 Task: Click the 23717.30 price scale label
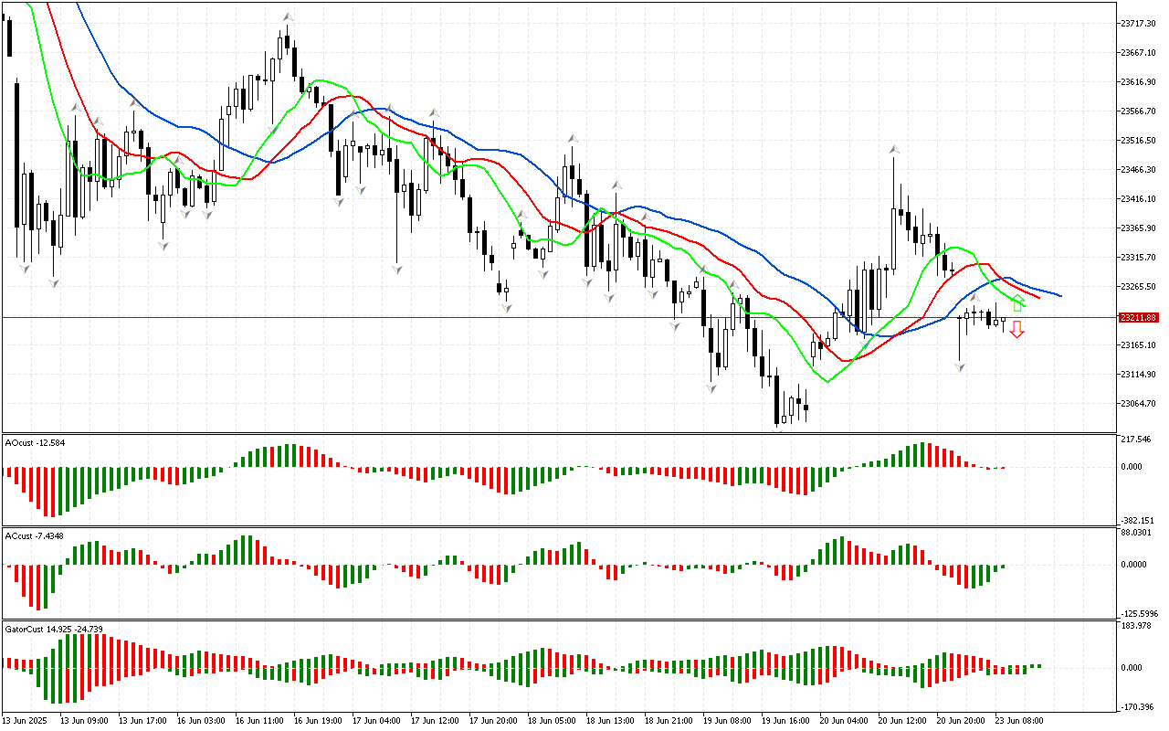pyautogui.click(x=1137, y=23)
